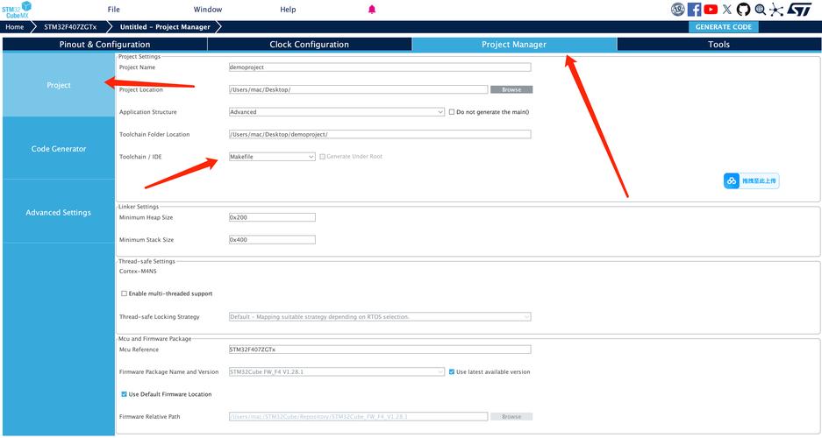822x438 pixels.
Task: Click the Project Name input field
Action: pyautogui.click(x=380, y=67)
